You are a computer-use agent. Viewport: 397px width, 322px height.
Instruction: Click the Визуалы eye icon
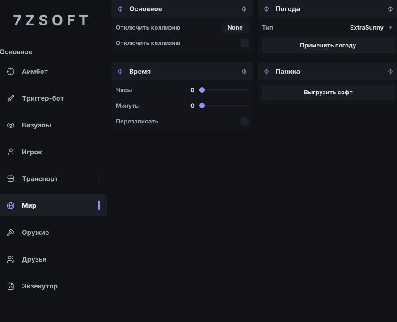tap(11, 125)
